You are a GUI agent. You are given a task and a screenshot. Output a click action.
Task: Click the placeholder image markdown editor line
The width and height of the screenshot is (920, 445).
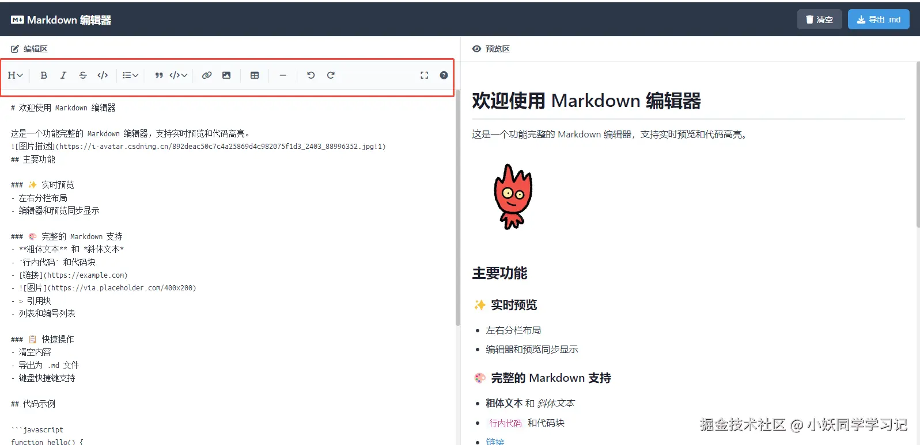coord(104,287)
